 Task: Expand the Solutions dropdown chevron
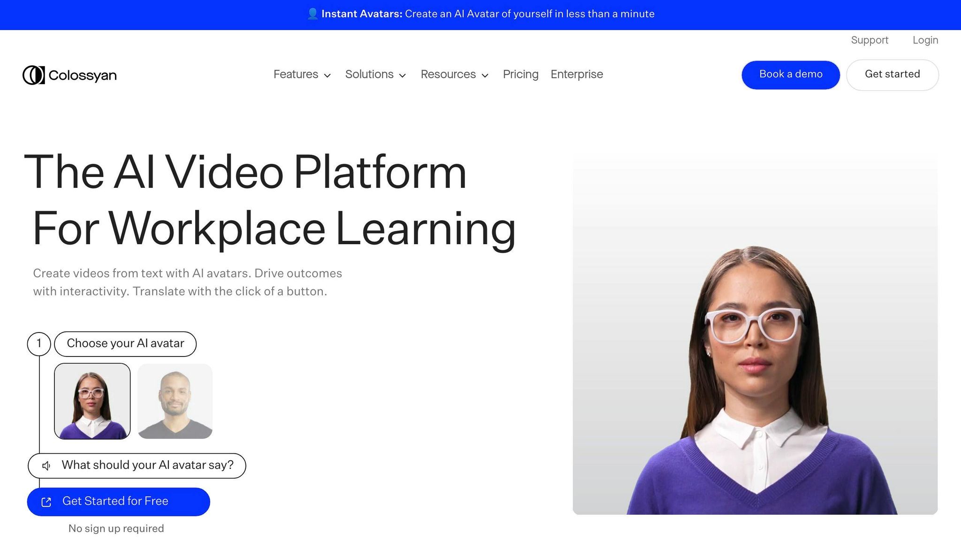click(402, 76)
